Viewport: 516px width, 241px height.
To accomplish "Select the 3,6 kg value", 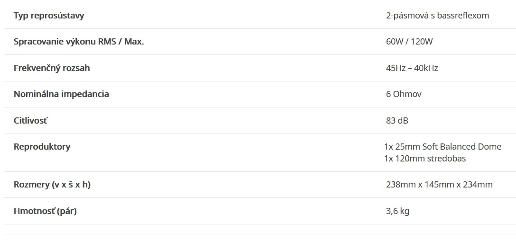I will 397,211.
